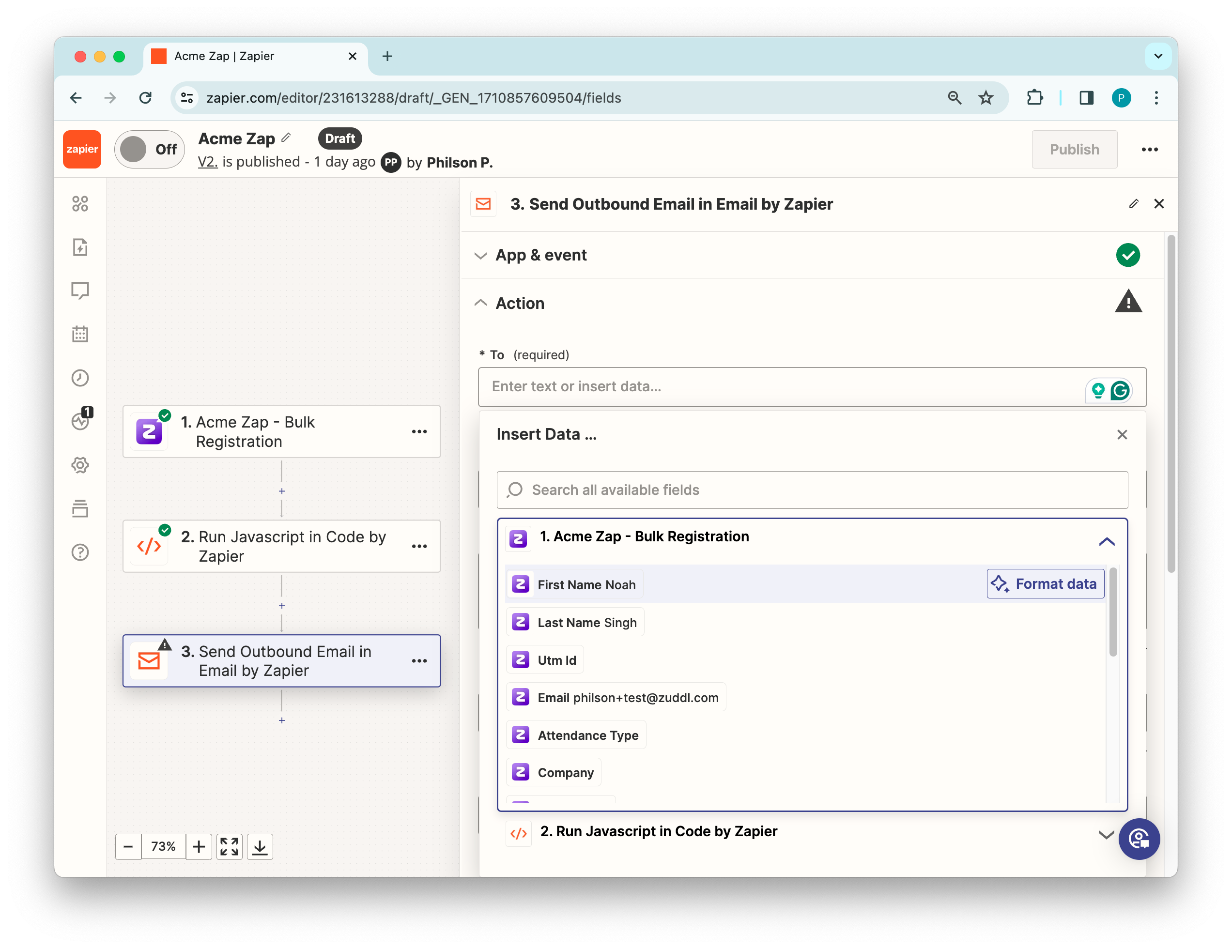The width and height of the screenshot is (1232, 949).
Task: Open the V2. version link
Action: coord(208,162)
